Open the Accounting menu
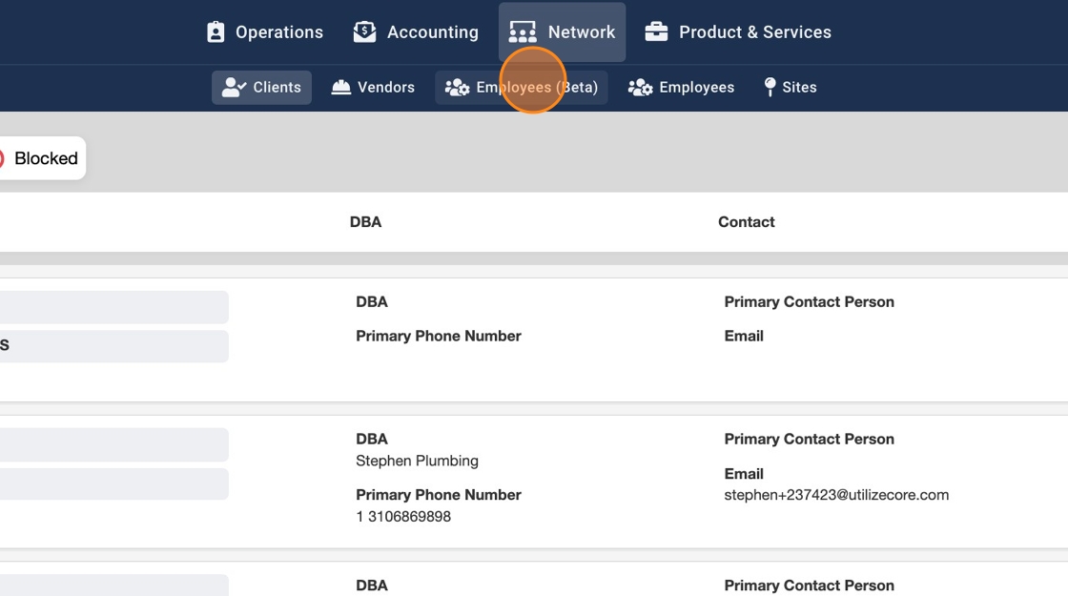Screen dimensions: 1068x596 (416, 32)
